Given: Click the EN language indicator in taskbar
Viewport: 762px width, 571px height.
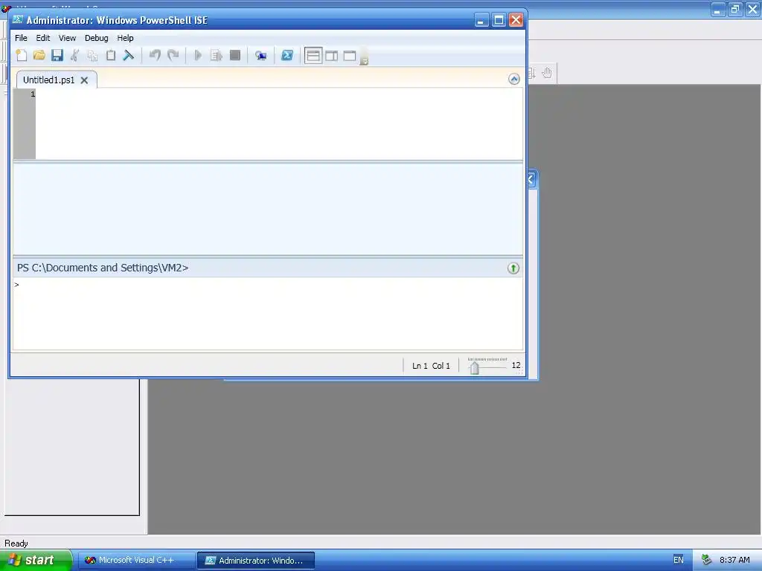Looking at the screenshot, I should click(x=679, y=560).
